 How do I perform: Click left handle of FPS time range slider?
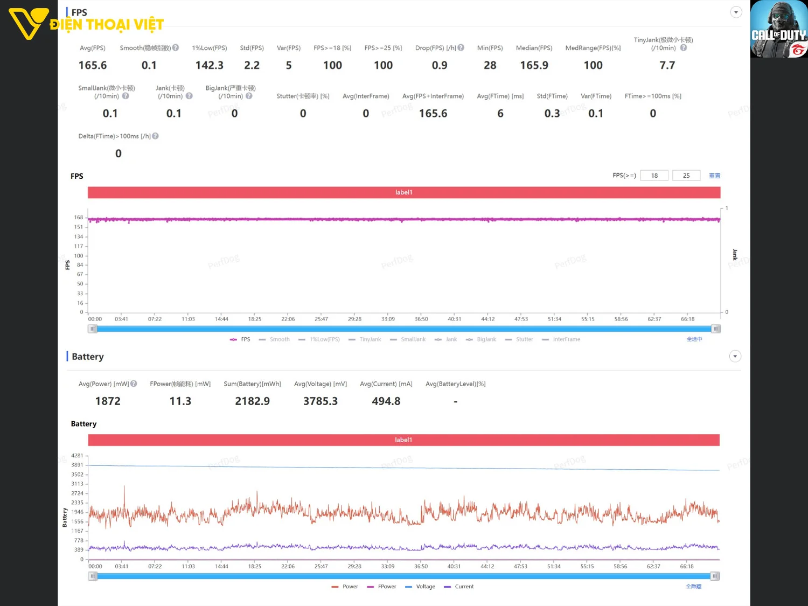(93, 329)
